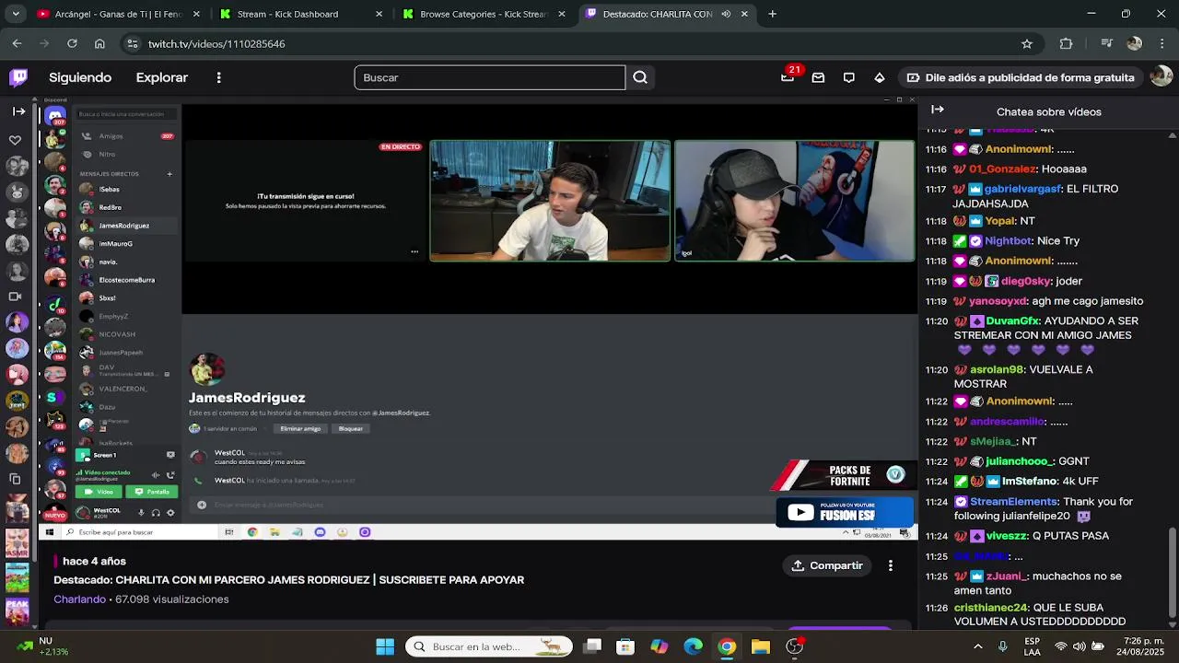
Task: Open chat user DuvanGfx's name
Action: 1012,320
